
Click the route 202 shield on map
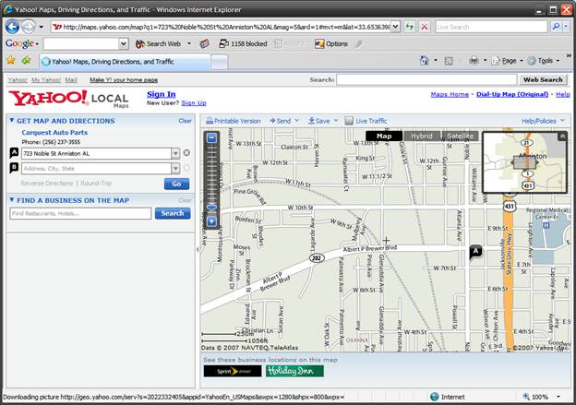coord(317,258)
